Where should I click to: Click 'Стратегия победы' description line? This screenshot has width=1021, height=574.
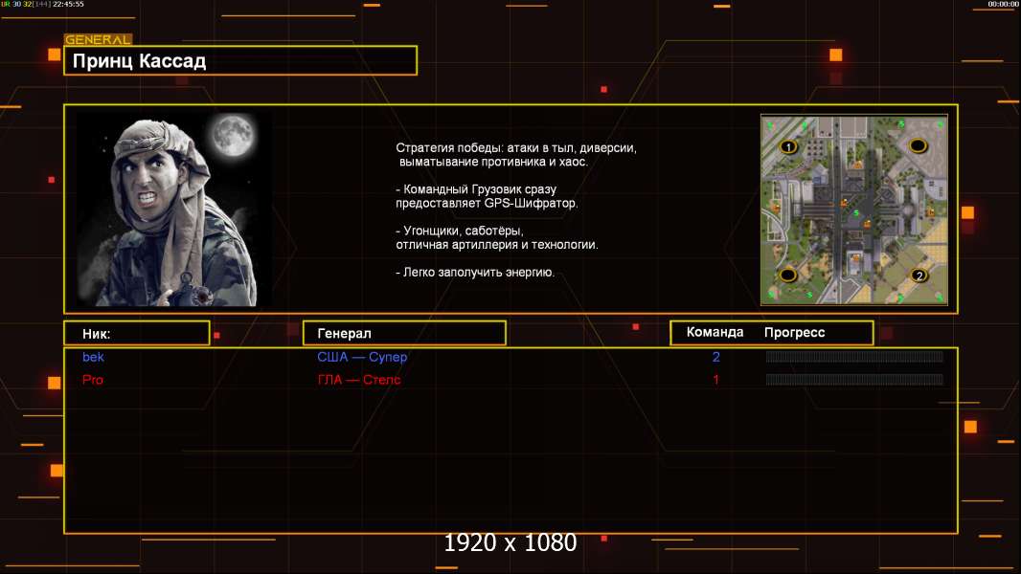coord(515,148)
